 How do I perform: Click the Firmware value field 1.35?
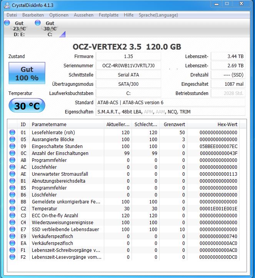click(x=128, y=57)
